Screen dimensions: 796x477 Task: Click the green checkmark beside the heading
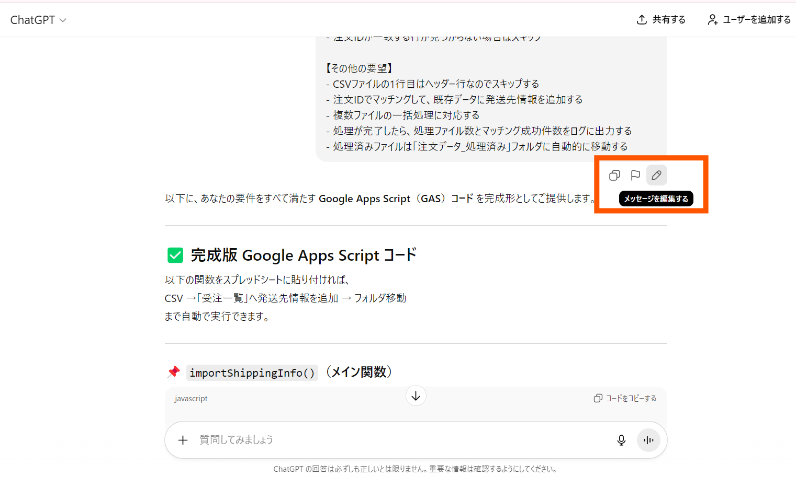pos(175,255)
